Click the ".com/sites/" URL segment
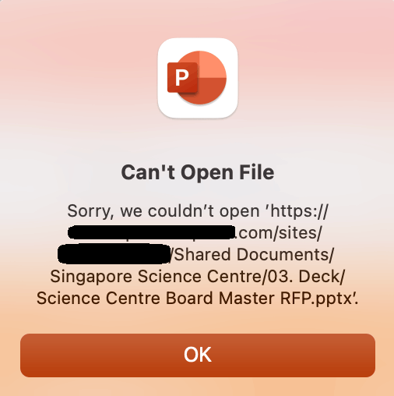This screenshot has width=394, height=396. (279, 233)
